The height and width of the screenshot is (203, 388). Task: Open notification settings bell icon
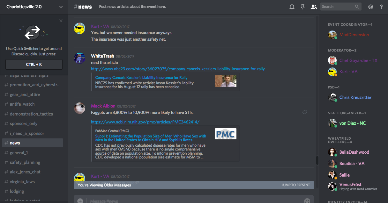292,7
